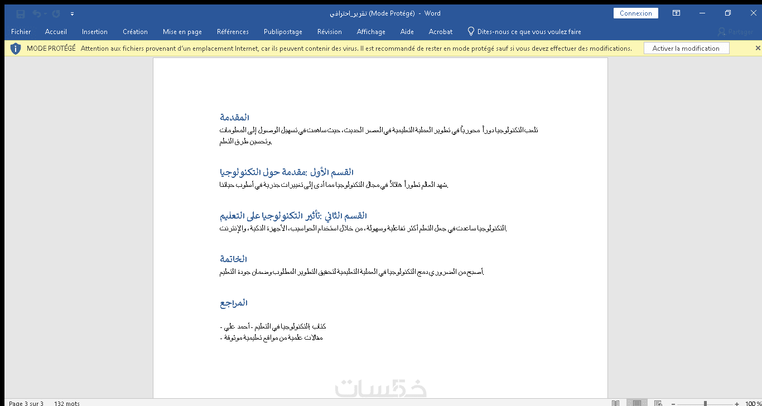This screenshot has height=406, width=762.
Task: Switch to Web Layout view icon
Action: (658, 403)
